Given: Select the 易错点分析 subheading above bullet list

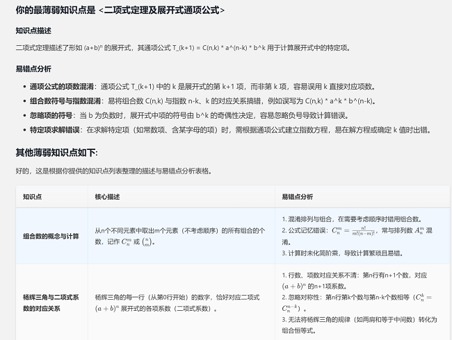Looking at the screenshot, I should (x=33, y=69).
